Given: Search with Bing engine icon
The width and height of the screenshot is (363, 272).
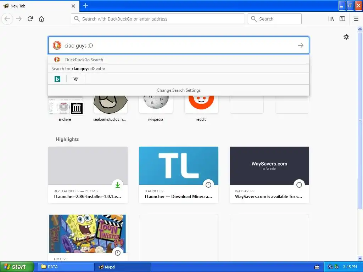Looking at the screenshot, I should (57, 79).
